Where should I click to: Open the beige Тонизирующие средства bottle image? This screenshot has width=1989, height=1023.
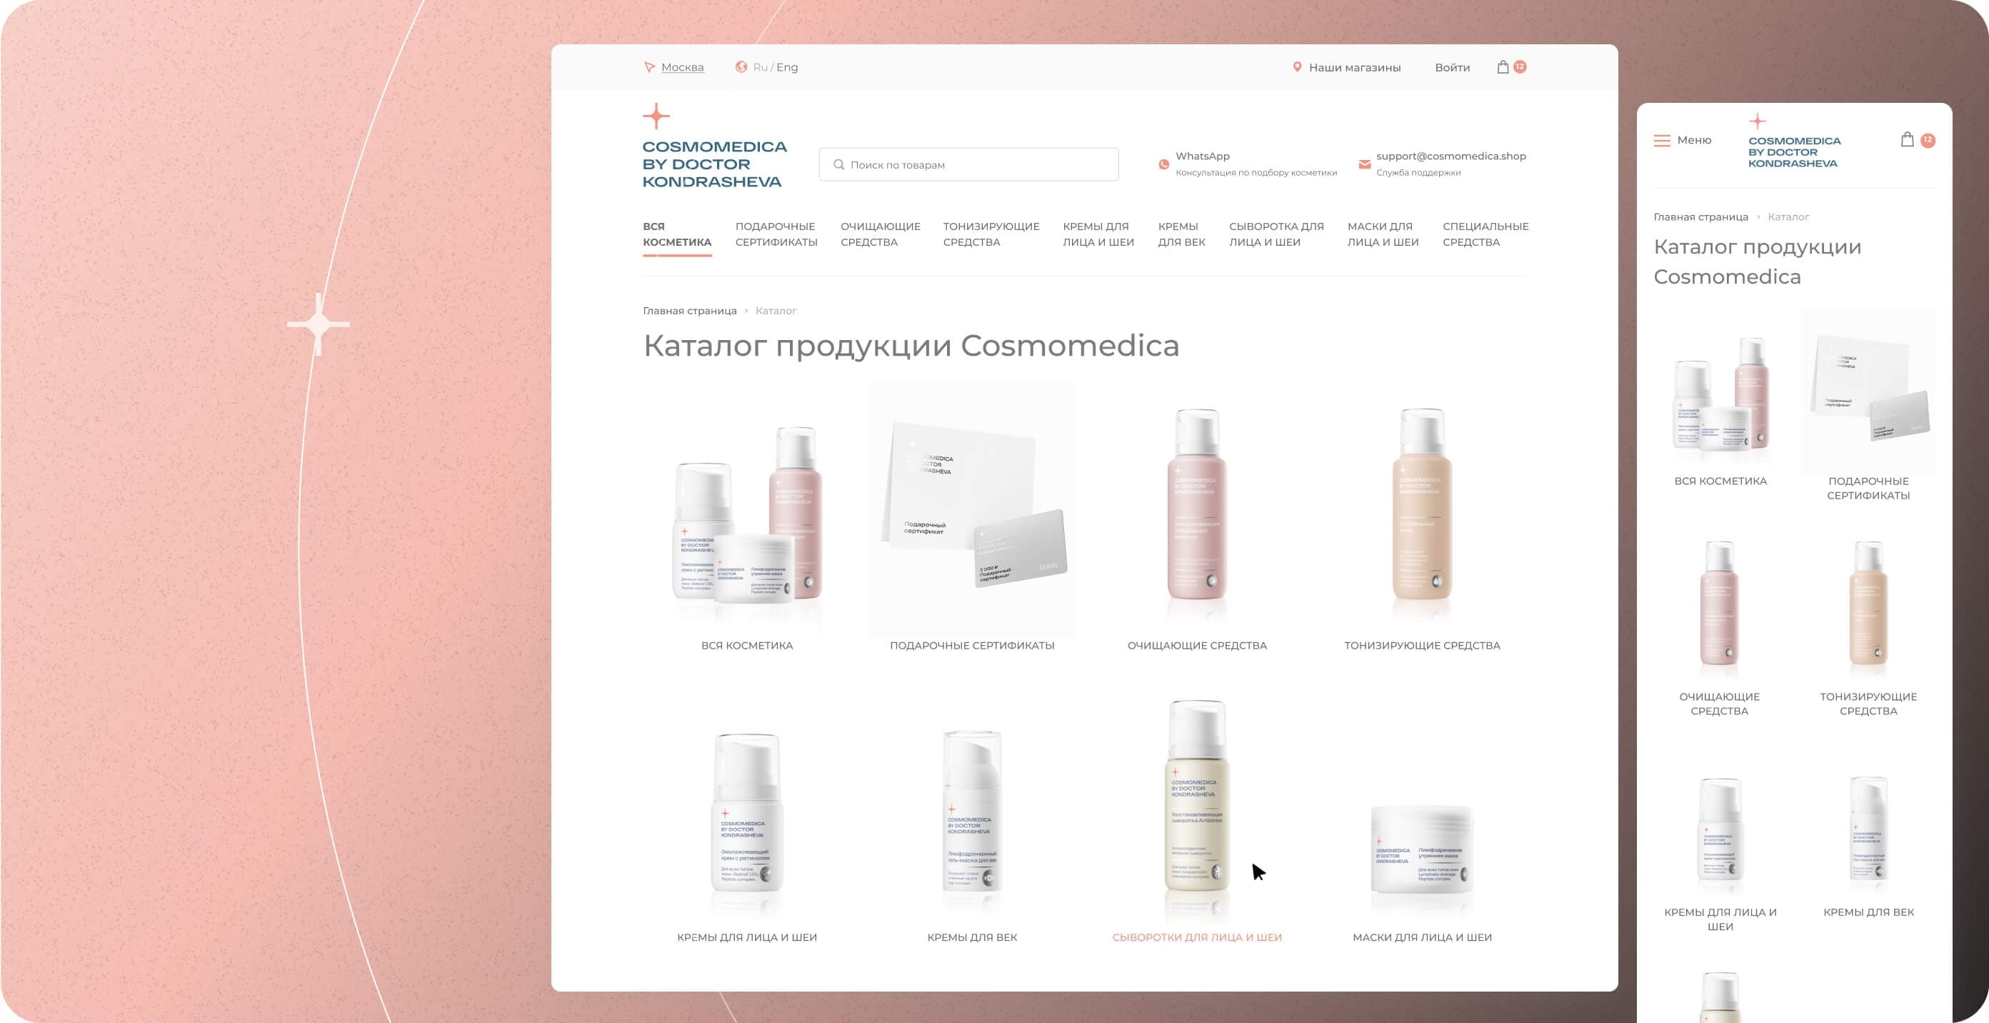tap(1421, 506)
